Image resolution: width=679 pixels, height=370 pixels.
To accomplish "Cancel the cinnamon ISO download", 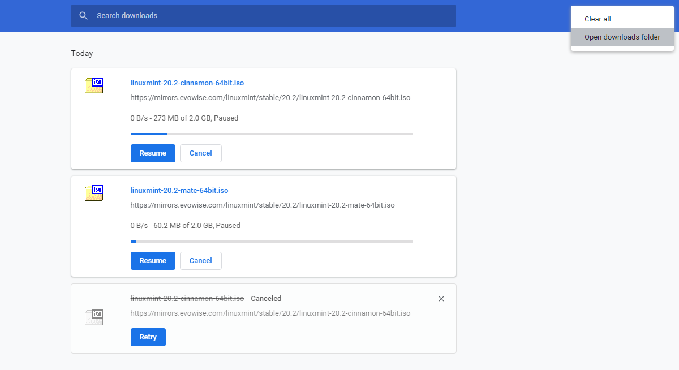I will pos(200,153).
